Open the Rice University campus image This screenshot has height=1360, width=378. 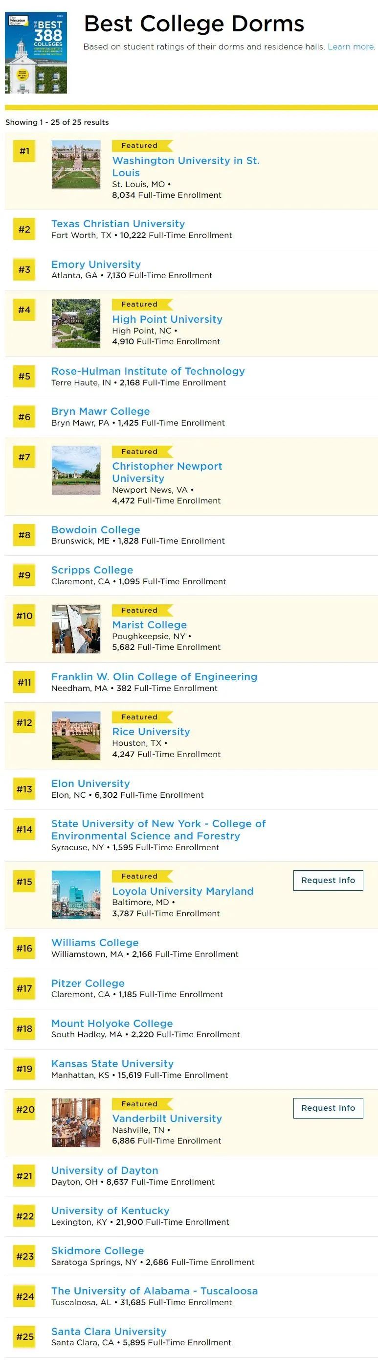(76, 736)
